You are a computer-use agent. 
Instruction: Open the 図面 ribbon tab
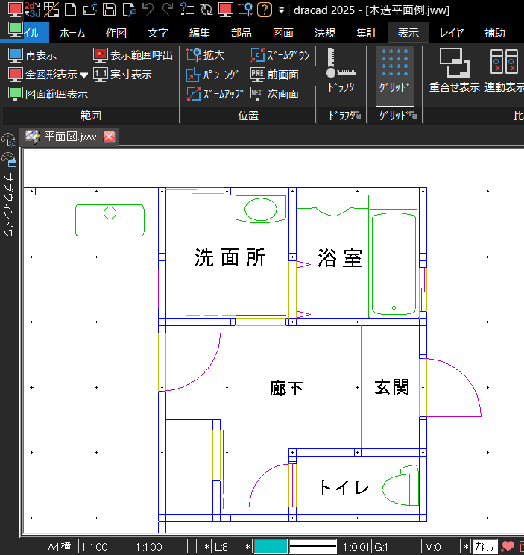point(282,33)
